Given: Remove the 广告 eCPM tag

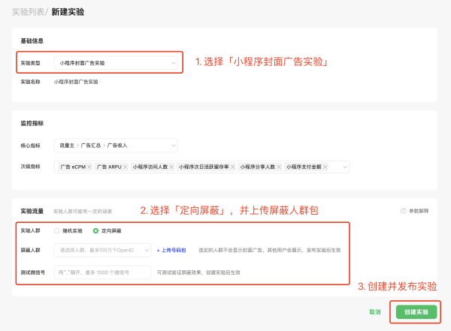Looking at the screenshot, I should tap(89, 167).
